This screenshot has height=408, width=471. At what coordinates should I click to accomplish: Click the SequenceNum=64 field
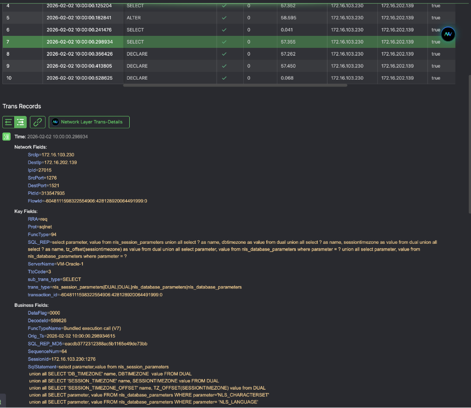pos(47,351)
